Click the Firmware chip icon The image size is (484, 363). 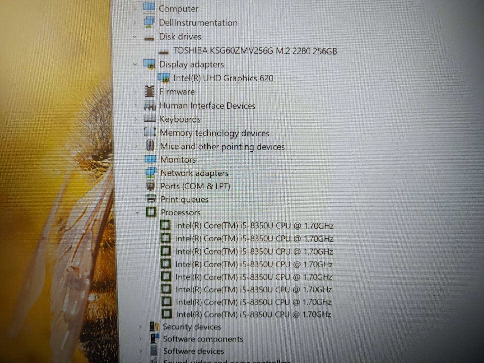click(x=150, y=91)
